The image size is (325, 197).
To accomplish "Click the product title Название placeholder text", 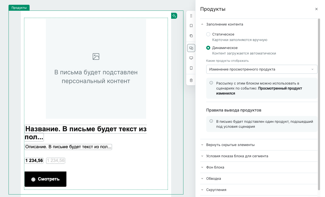I will [x=86, y=133].
